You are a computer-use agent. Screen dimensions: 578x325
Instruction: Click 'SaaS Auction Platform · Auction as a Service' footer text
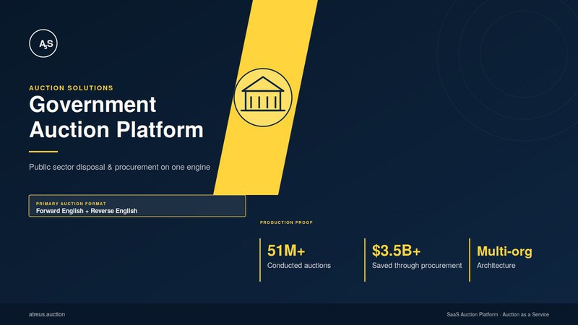point(498,314)
